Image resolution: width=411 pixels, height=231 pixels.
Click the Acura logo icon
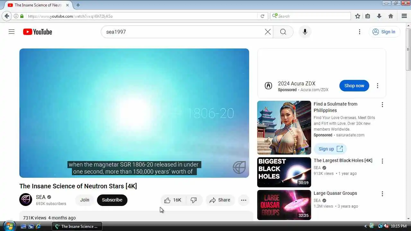click(268, 86)
